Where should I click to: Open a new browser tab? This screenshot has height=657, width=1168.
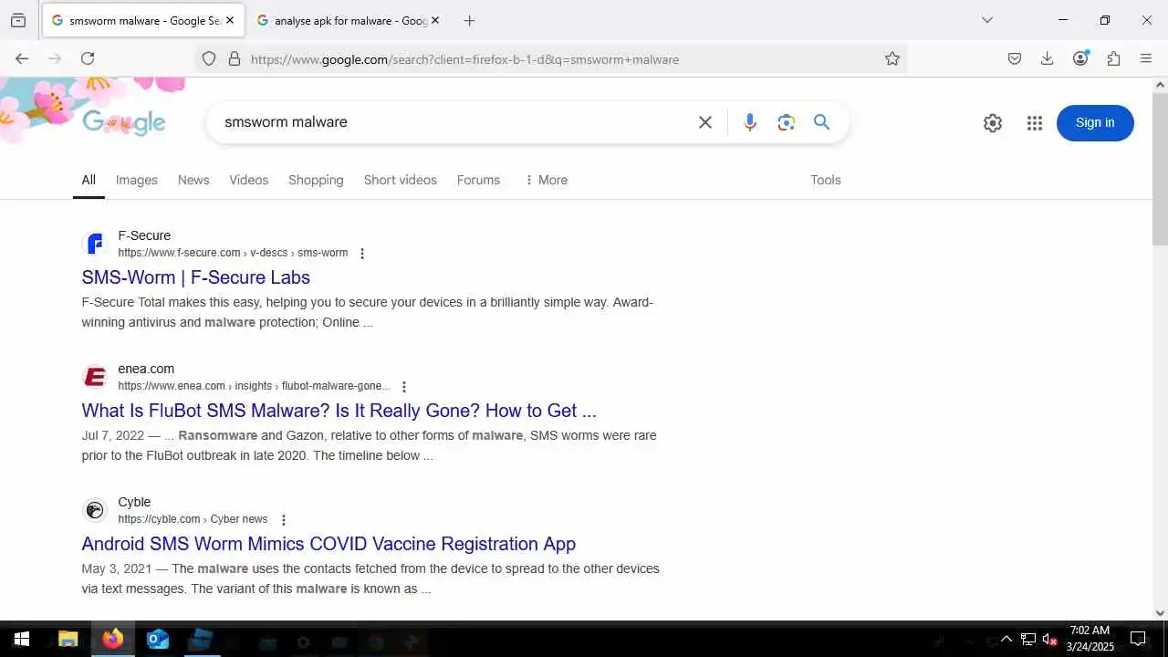pos(469,20)
